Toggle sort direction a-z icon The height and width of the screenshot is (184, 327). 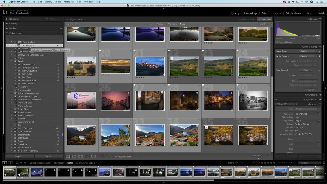click(110, 157)
